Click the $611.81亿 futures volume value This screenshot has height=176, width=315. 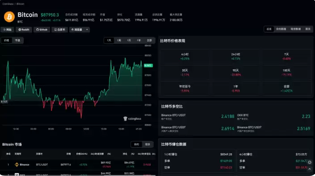tap(71, 20)
